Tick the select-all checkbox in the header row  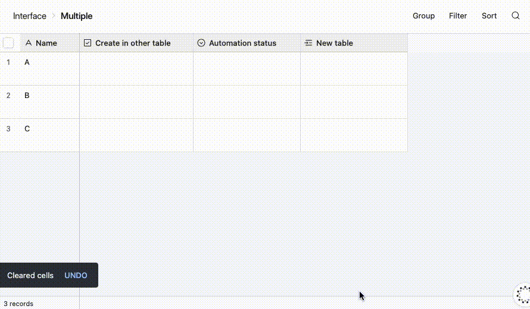[8, 43]
